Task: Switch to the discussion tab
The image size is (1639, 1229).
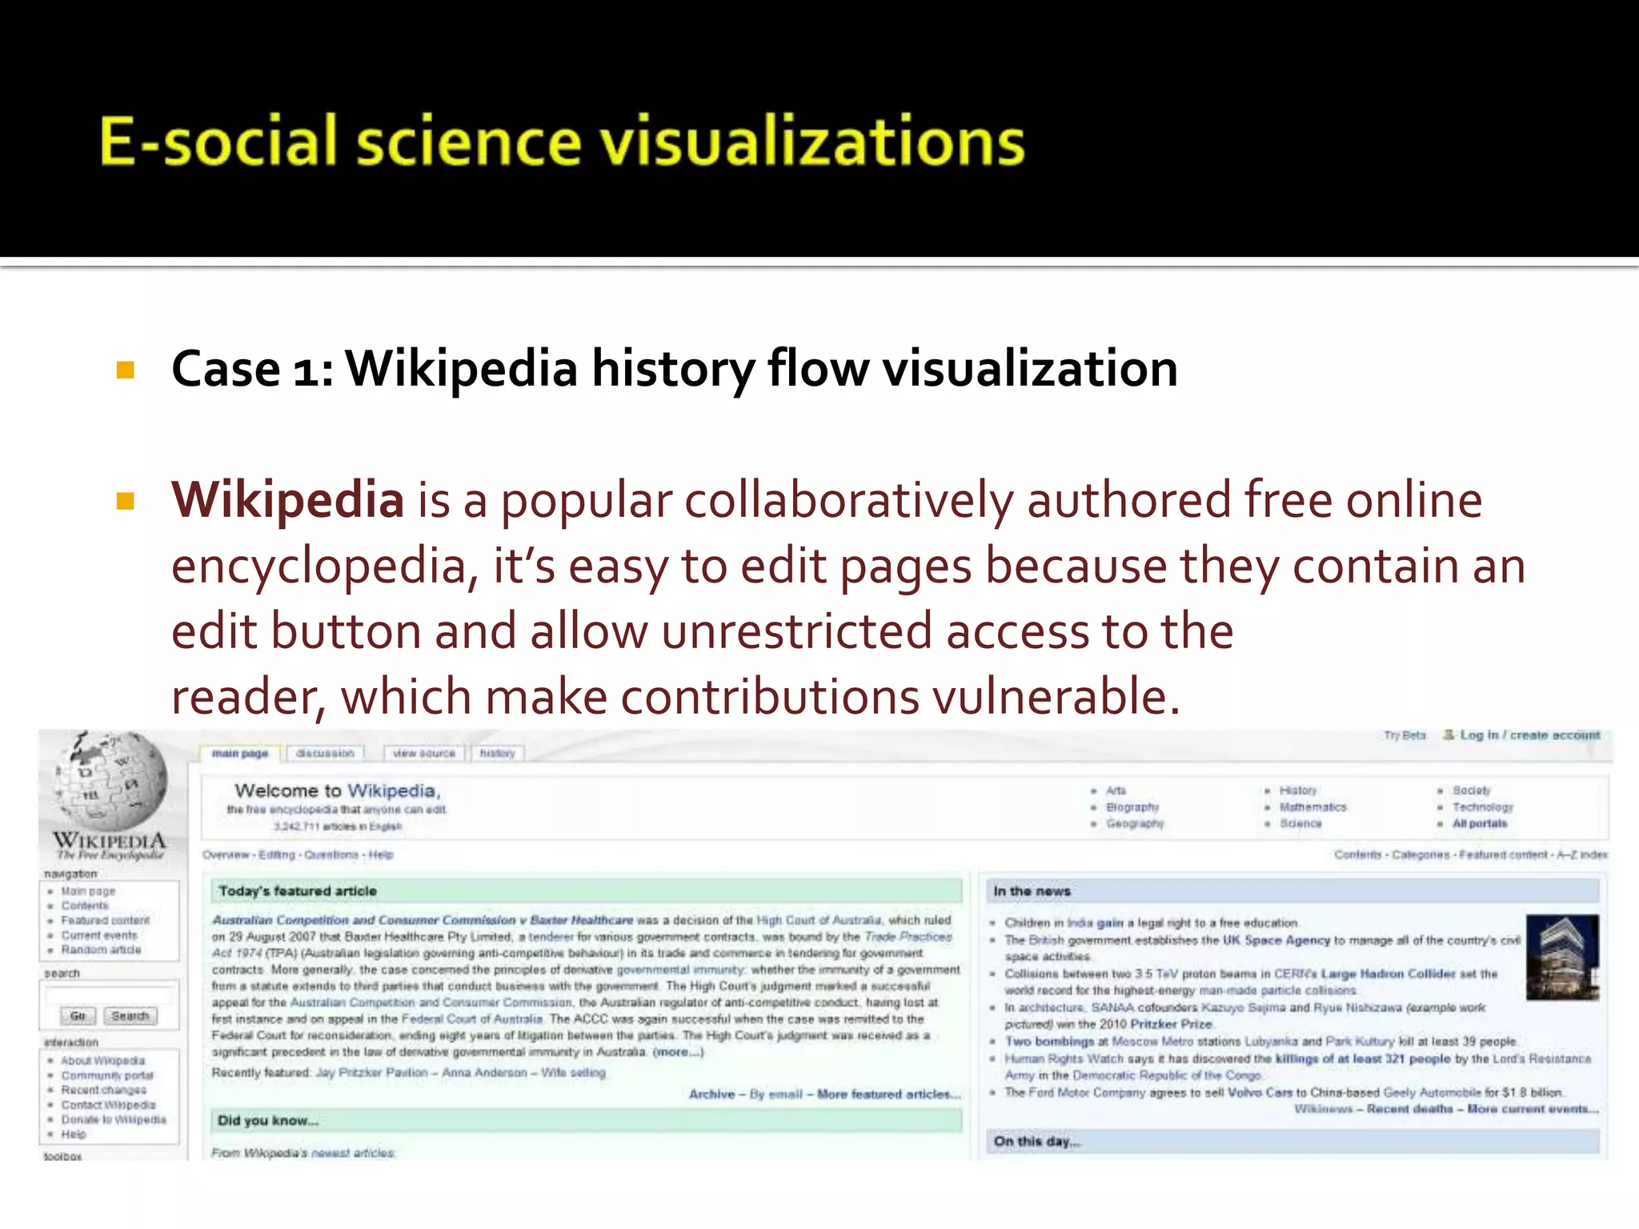Action: coord(324,753)
